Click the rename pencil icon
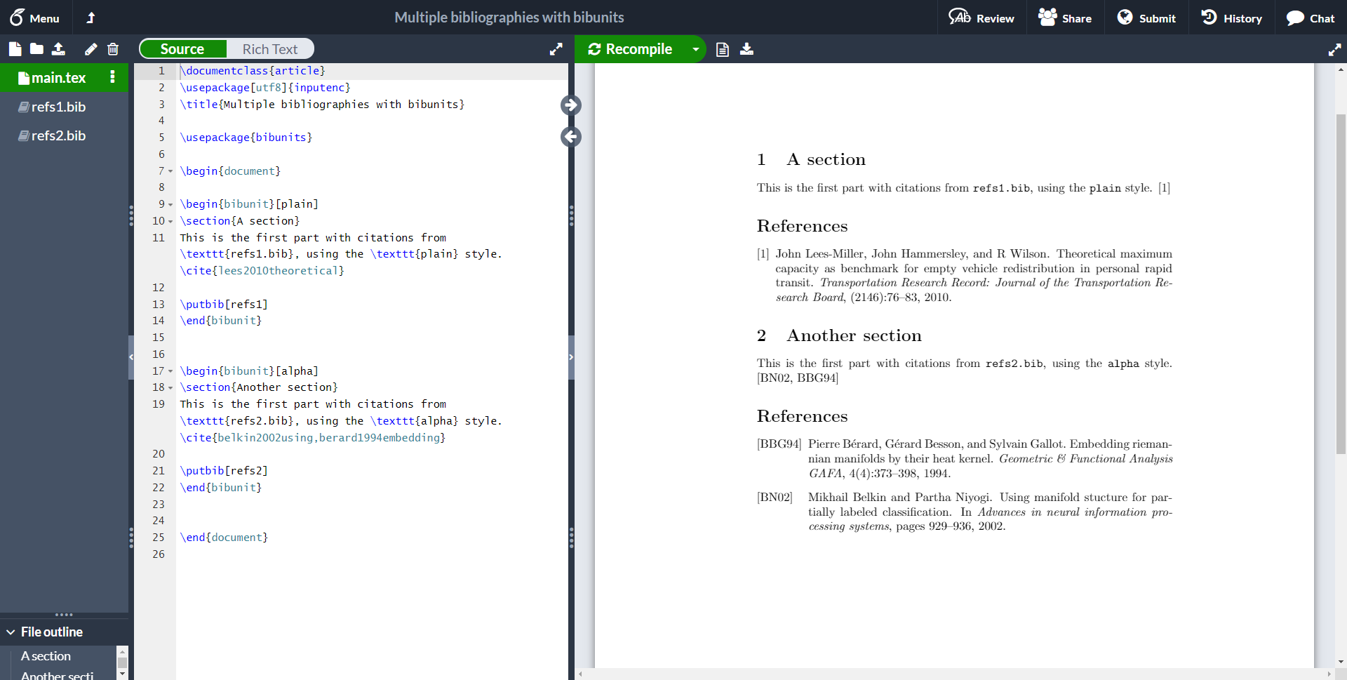This screenshot has width=1347, height=680. pyautogui.click(x=91, y=49)
